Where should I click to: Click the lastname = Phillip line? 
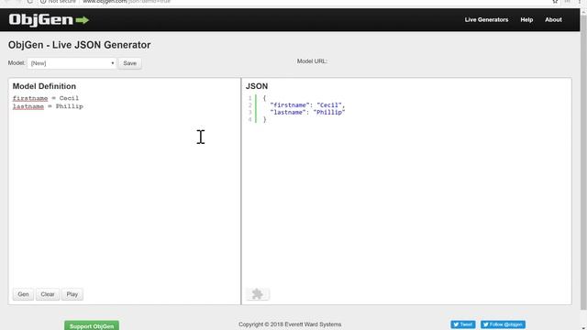(48, 106)
